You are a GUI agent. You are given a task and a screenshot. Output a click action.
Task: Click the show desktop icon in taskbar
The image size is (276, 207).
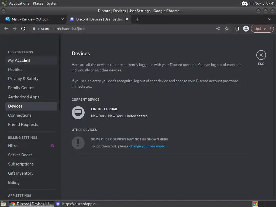coord(3,204)
